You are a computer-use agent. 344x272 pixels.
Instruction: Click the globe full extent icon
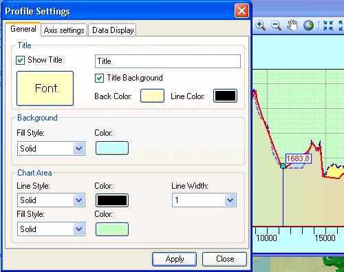pyautogui.click(x=308, y=25)
